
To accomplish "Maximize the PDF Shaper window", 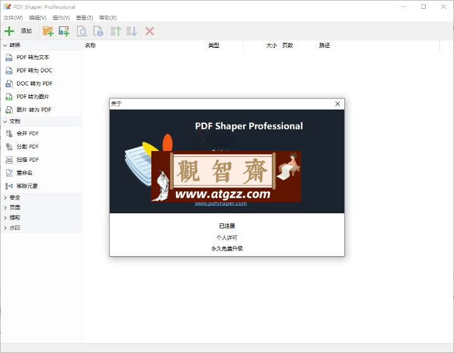I will coord(423,7).
